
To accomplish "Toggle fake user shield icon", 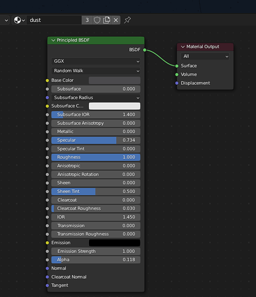I will pos(97,20).
